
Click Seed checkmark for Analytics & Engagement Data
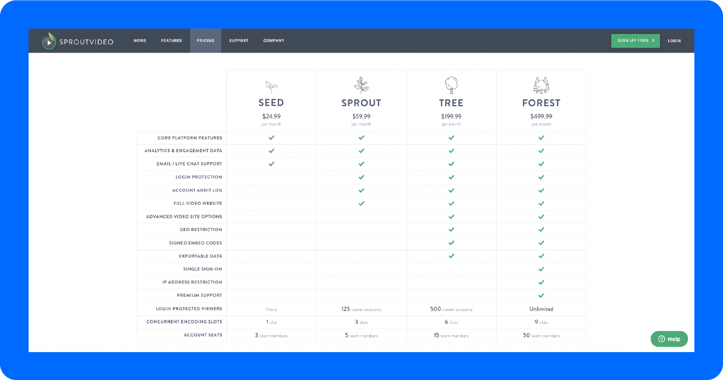(271, 151)
